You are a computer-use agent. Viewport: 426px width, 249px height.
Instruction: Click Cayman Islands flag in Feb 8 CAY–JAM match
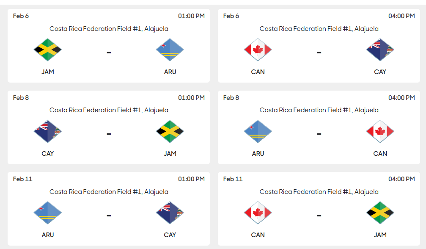coord(47,132)
